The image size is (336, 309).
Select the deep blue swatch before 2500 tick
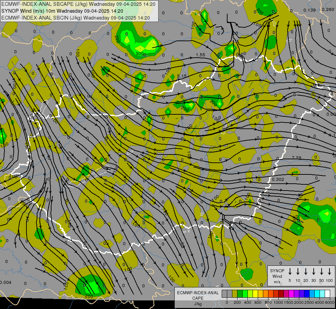coord(307,294)
